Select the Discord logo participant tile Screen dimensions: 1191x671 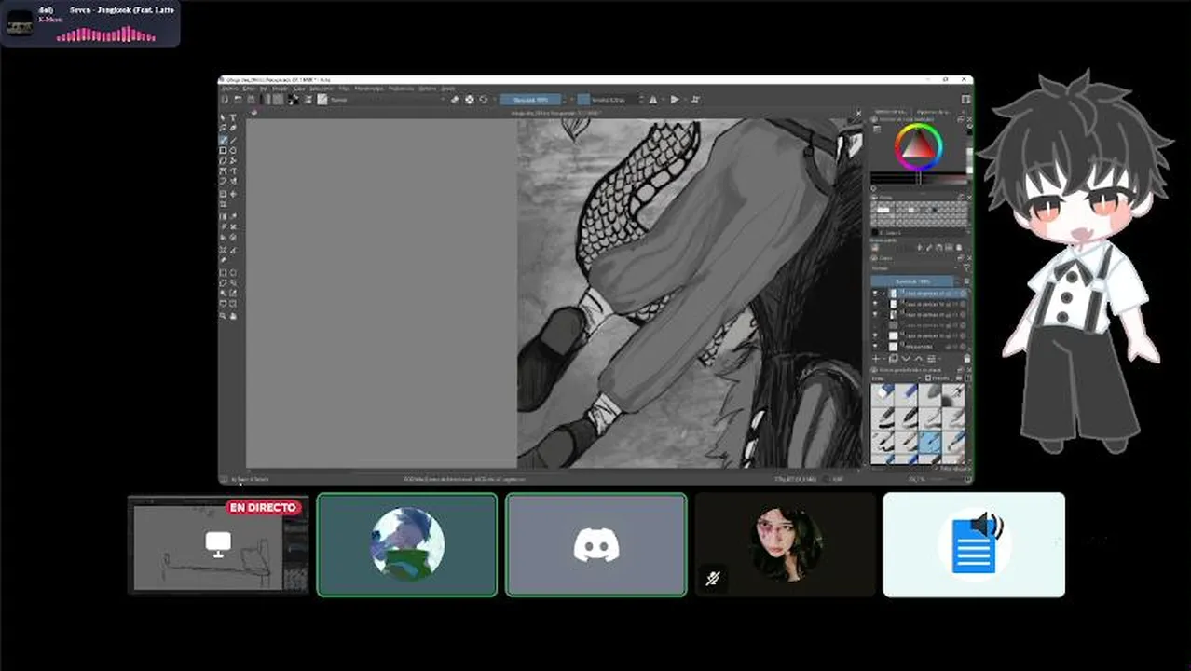click(596, 545)
